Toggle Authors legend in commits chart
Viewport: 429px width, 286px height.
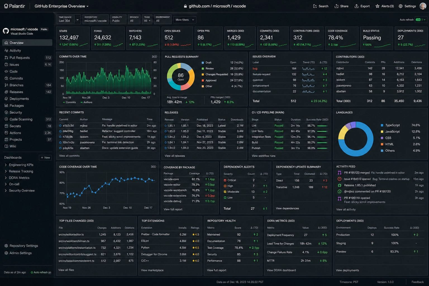[x=86, y=102]
